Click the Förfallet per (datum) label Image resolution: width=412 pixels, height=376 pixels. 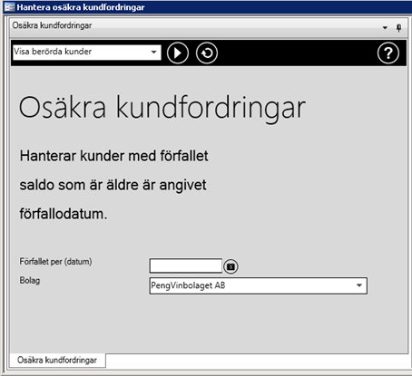coord(55,262)
